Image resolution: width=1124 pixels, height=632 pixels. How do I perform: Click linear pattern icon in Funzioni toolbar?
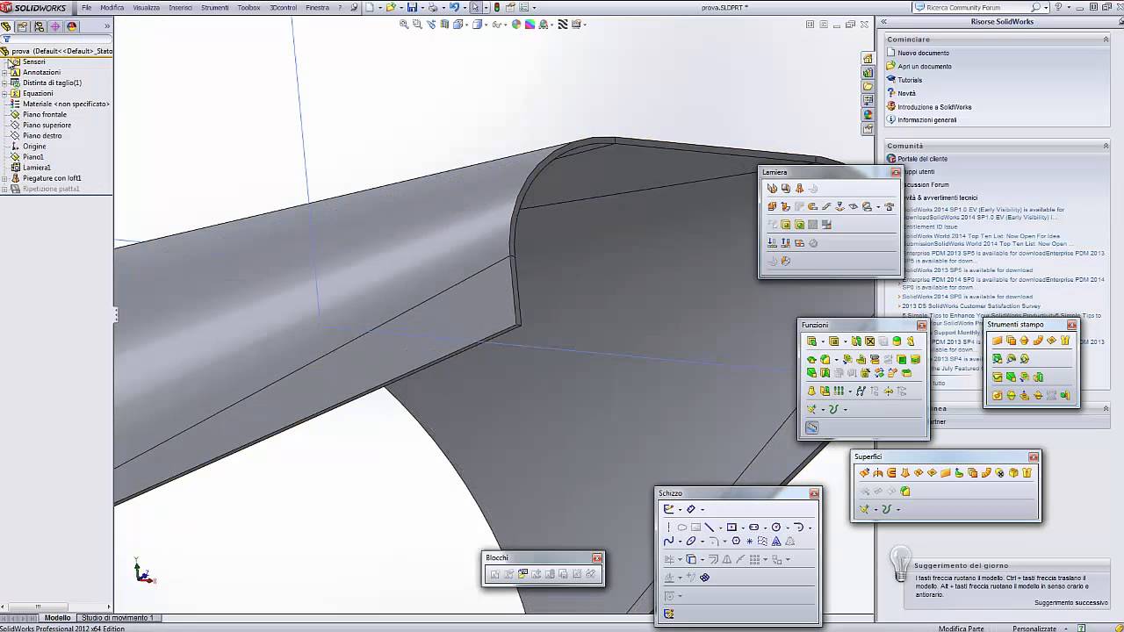tap(839, 391)
